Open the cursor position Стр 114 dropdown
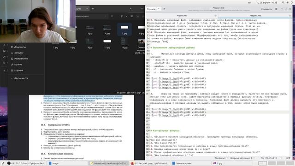295x166 pixels. (x=271, y=158)
